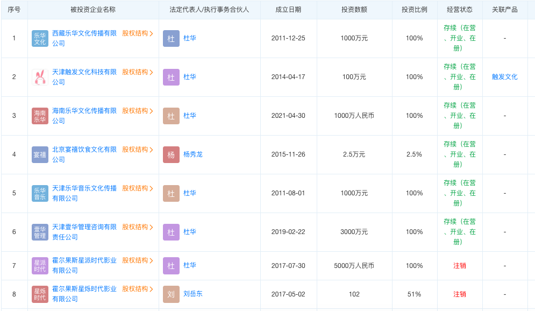Screen dimensions: 535x311
Task: Select the 2021-04-30 founding date cell
Action: pyautogui.click(x=288, y=116)
